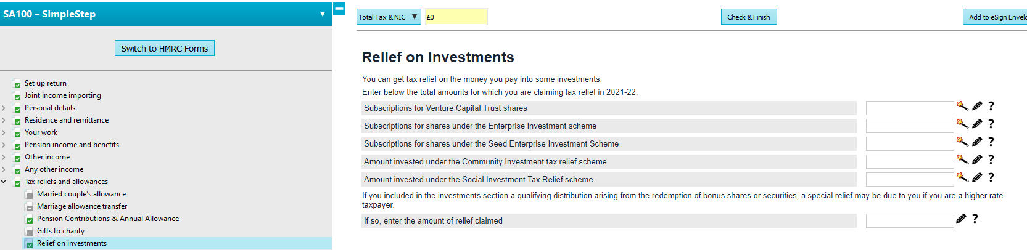Select Marriage allowance transfer in sidebar
The width and height of the screenshot is (1027, 250).
pos(82,206)
